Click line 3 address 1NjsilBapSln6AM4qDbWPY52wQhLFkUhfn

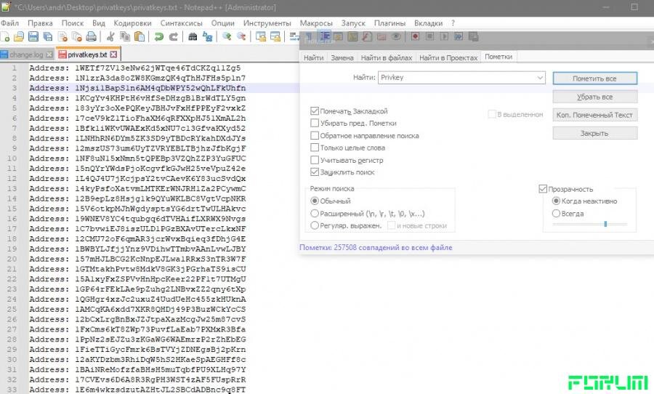point(160,88)
